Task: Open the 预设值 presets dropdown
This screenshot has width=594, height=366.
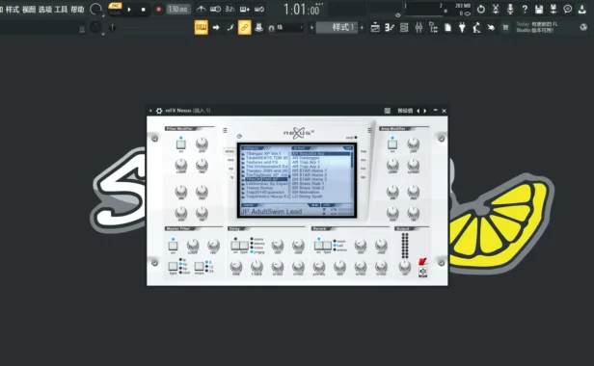Action: click(405, 111)
